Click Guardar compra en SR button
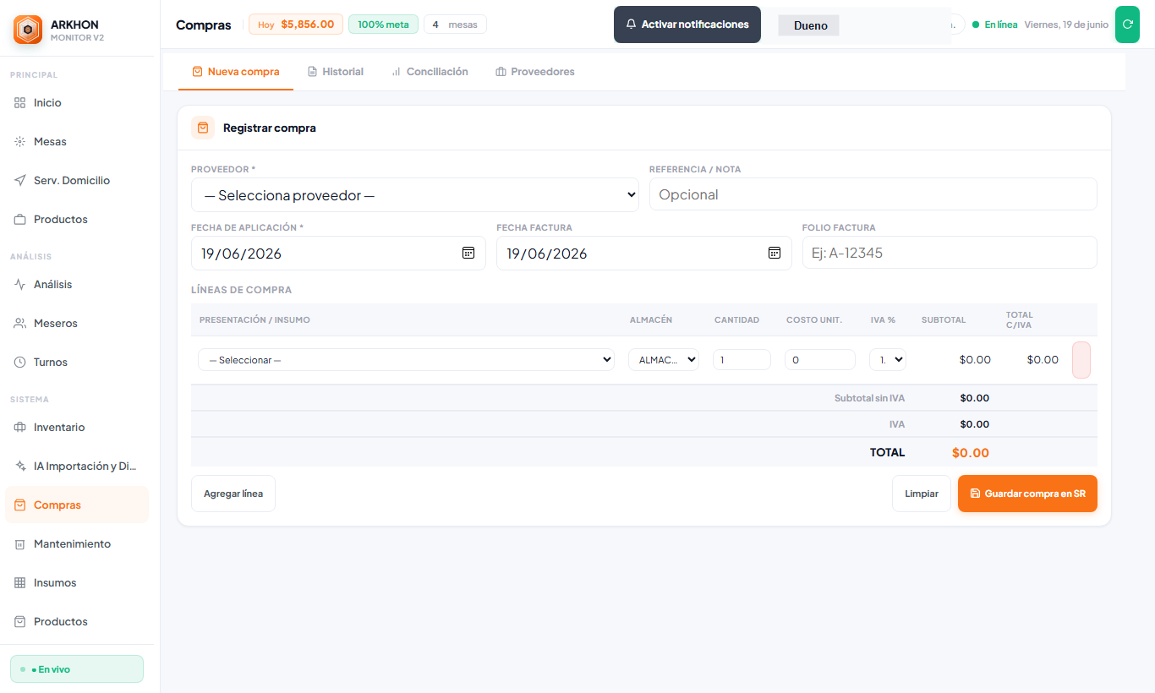The height and width of the screenshot is (693, 1155). coord(1027,494)
